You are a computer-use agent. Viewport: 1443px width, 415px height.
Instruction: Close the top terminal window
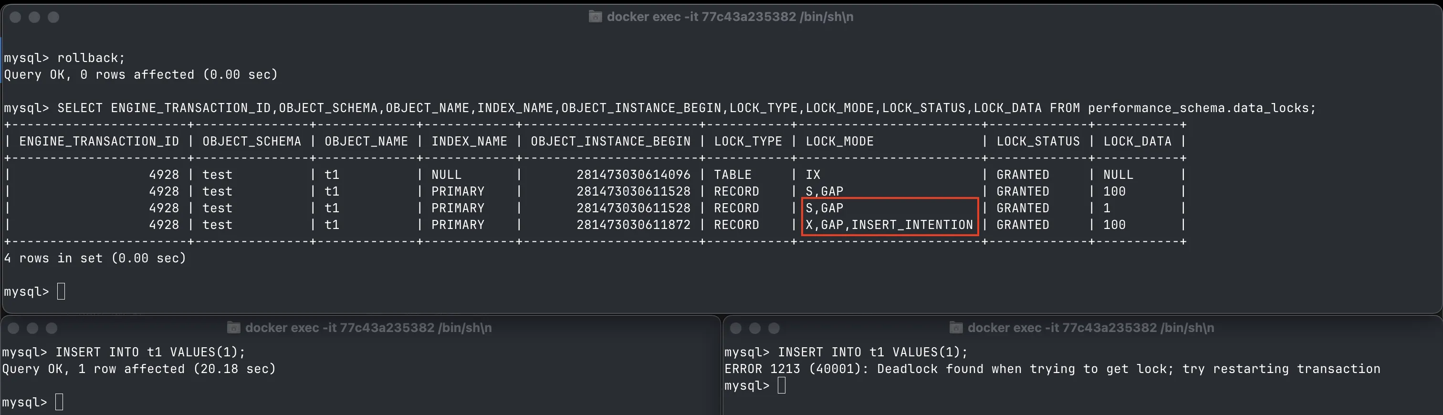[16, 17]
